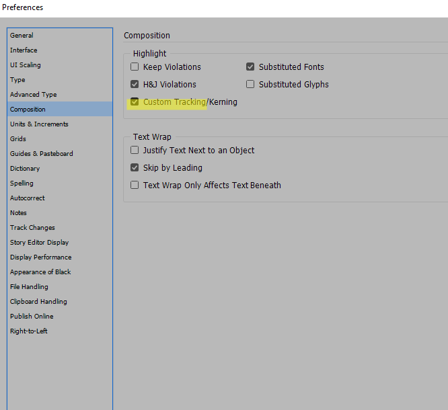Show the Grids preferences
Viewport: 448px width, 410px height.
[18, 139]
